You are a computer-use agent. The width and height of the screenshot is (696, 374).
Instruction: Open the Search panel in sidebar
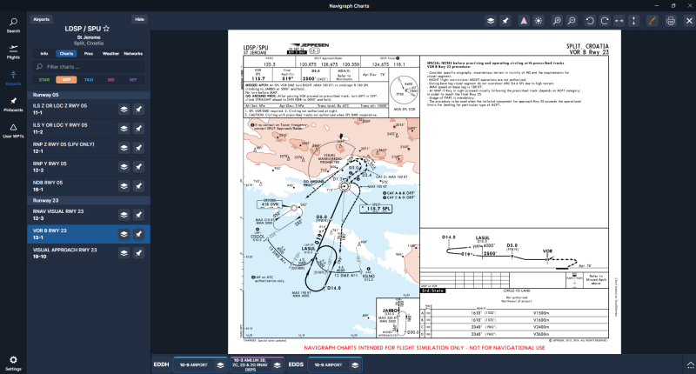(x=13, y=25)
